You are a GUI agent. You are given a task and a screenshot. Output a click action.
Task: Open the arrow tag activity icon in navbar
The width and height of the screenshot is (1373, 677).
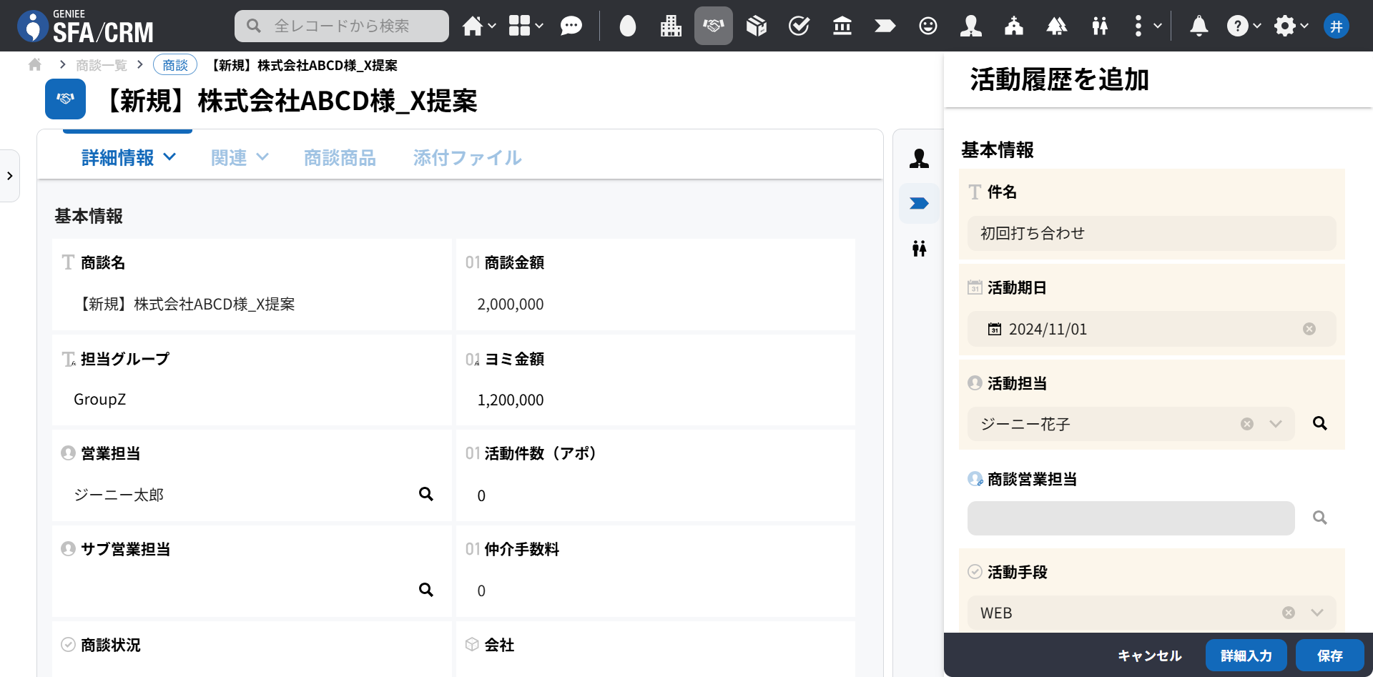pyautogui.click(x=885, y=26)
